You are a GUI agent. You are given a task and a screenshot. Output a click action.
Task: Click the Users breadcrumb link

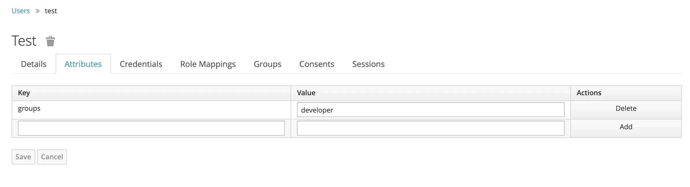point(21,11)
